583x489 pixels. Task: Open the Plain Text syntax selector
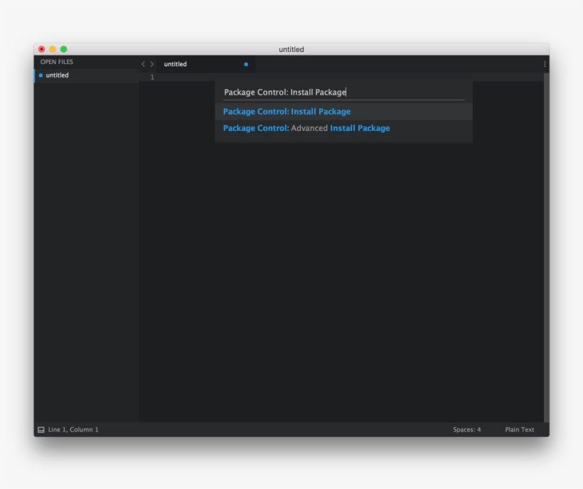520,429
